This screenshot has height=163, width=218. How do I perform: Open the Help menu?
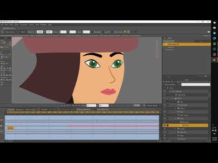(50, 24)
